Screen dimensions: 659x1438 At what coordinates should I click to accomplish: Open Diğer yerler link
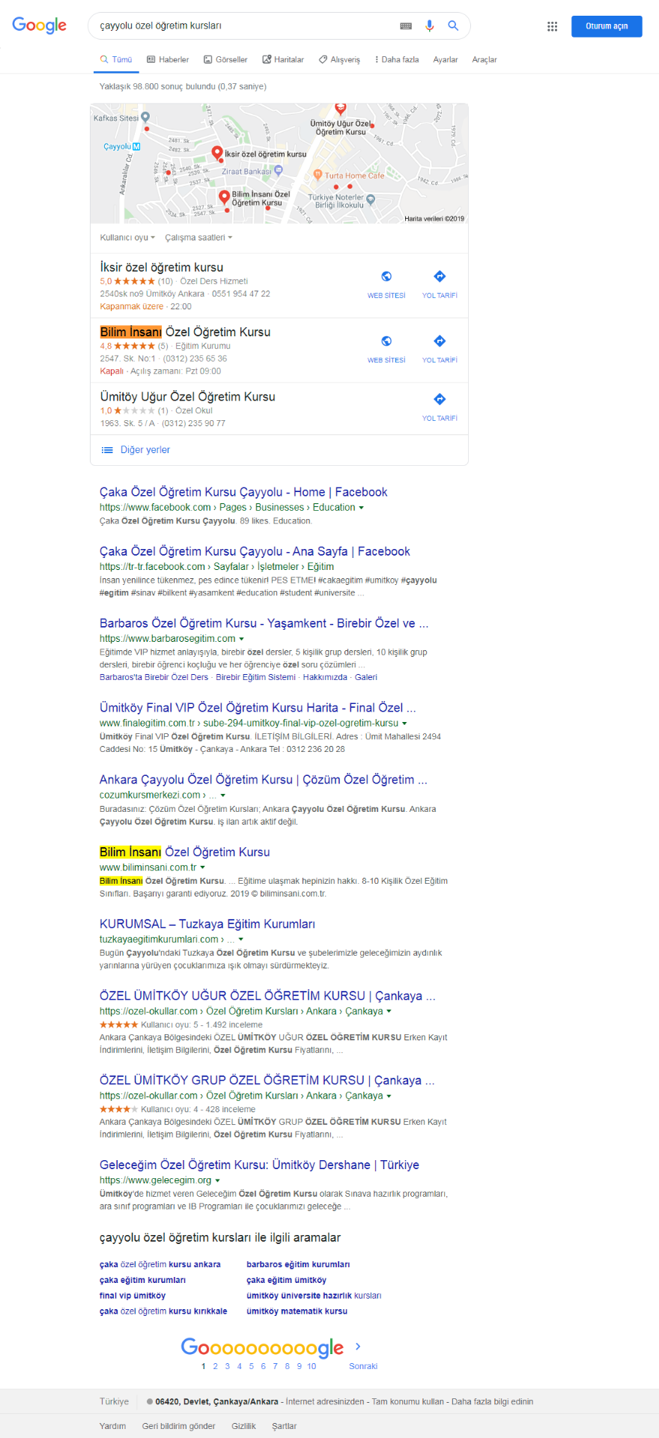[145, 450]
